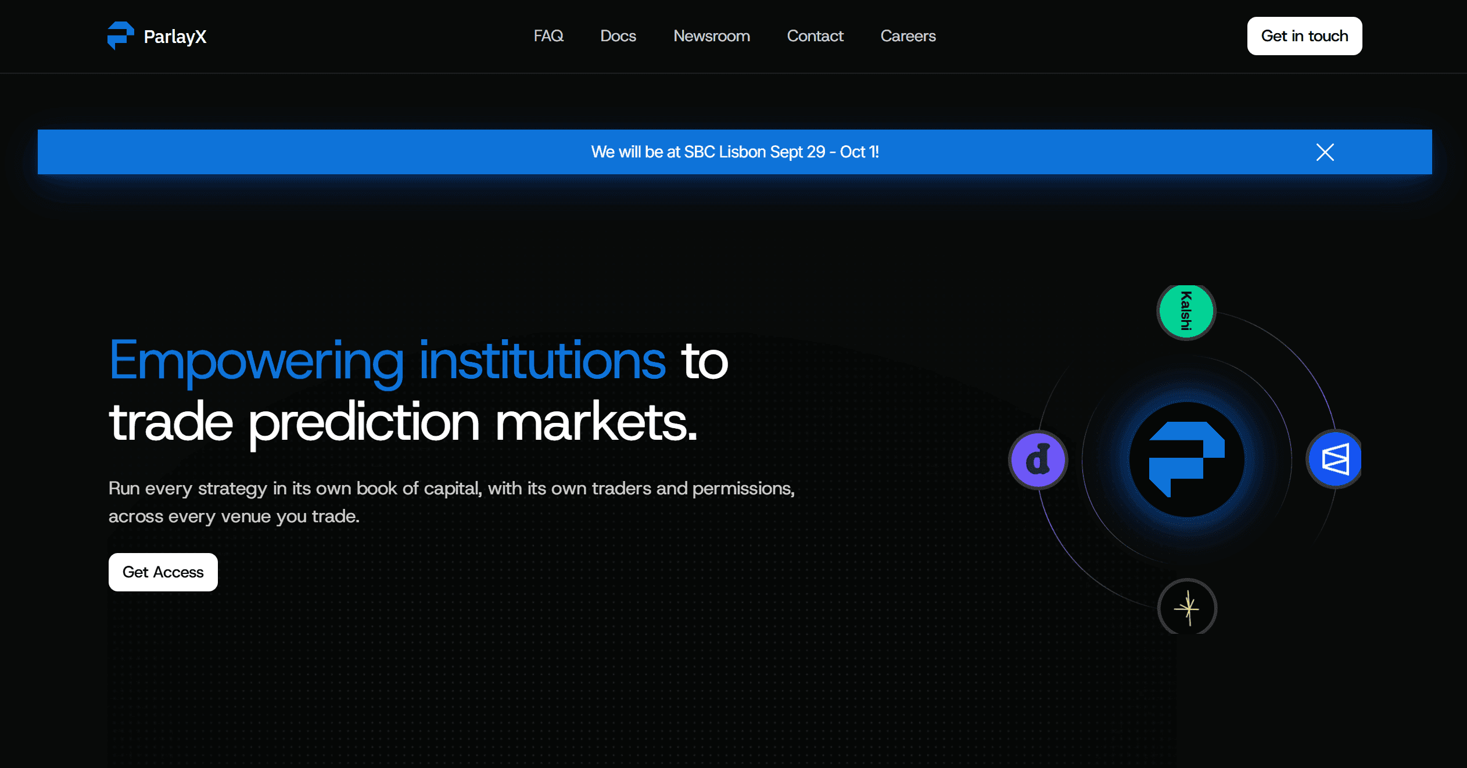Navigate to the Contact page
Image resolution: width=1467 pixels, height=768 pixels.
click(815, 36)
